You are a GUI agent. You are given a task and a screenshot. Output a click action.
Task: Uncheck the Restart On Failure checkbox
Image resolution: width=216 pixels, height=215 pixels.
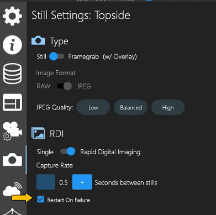coord(40,200)
